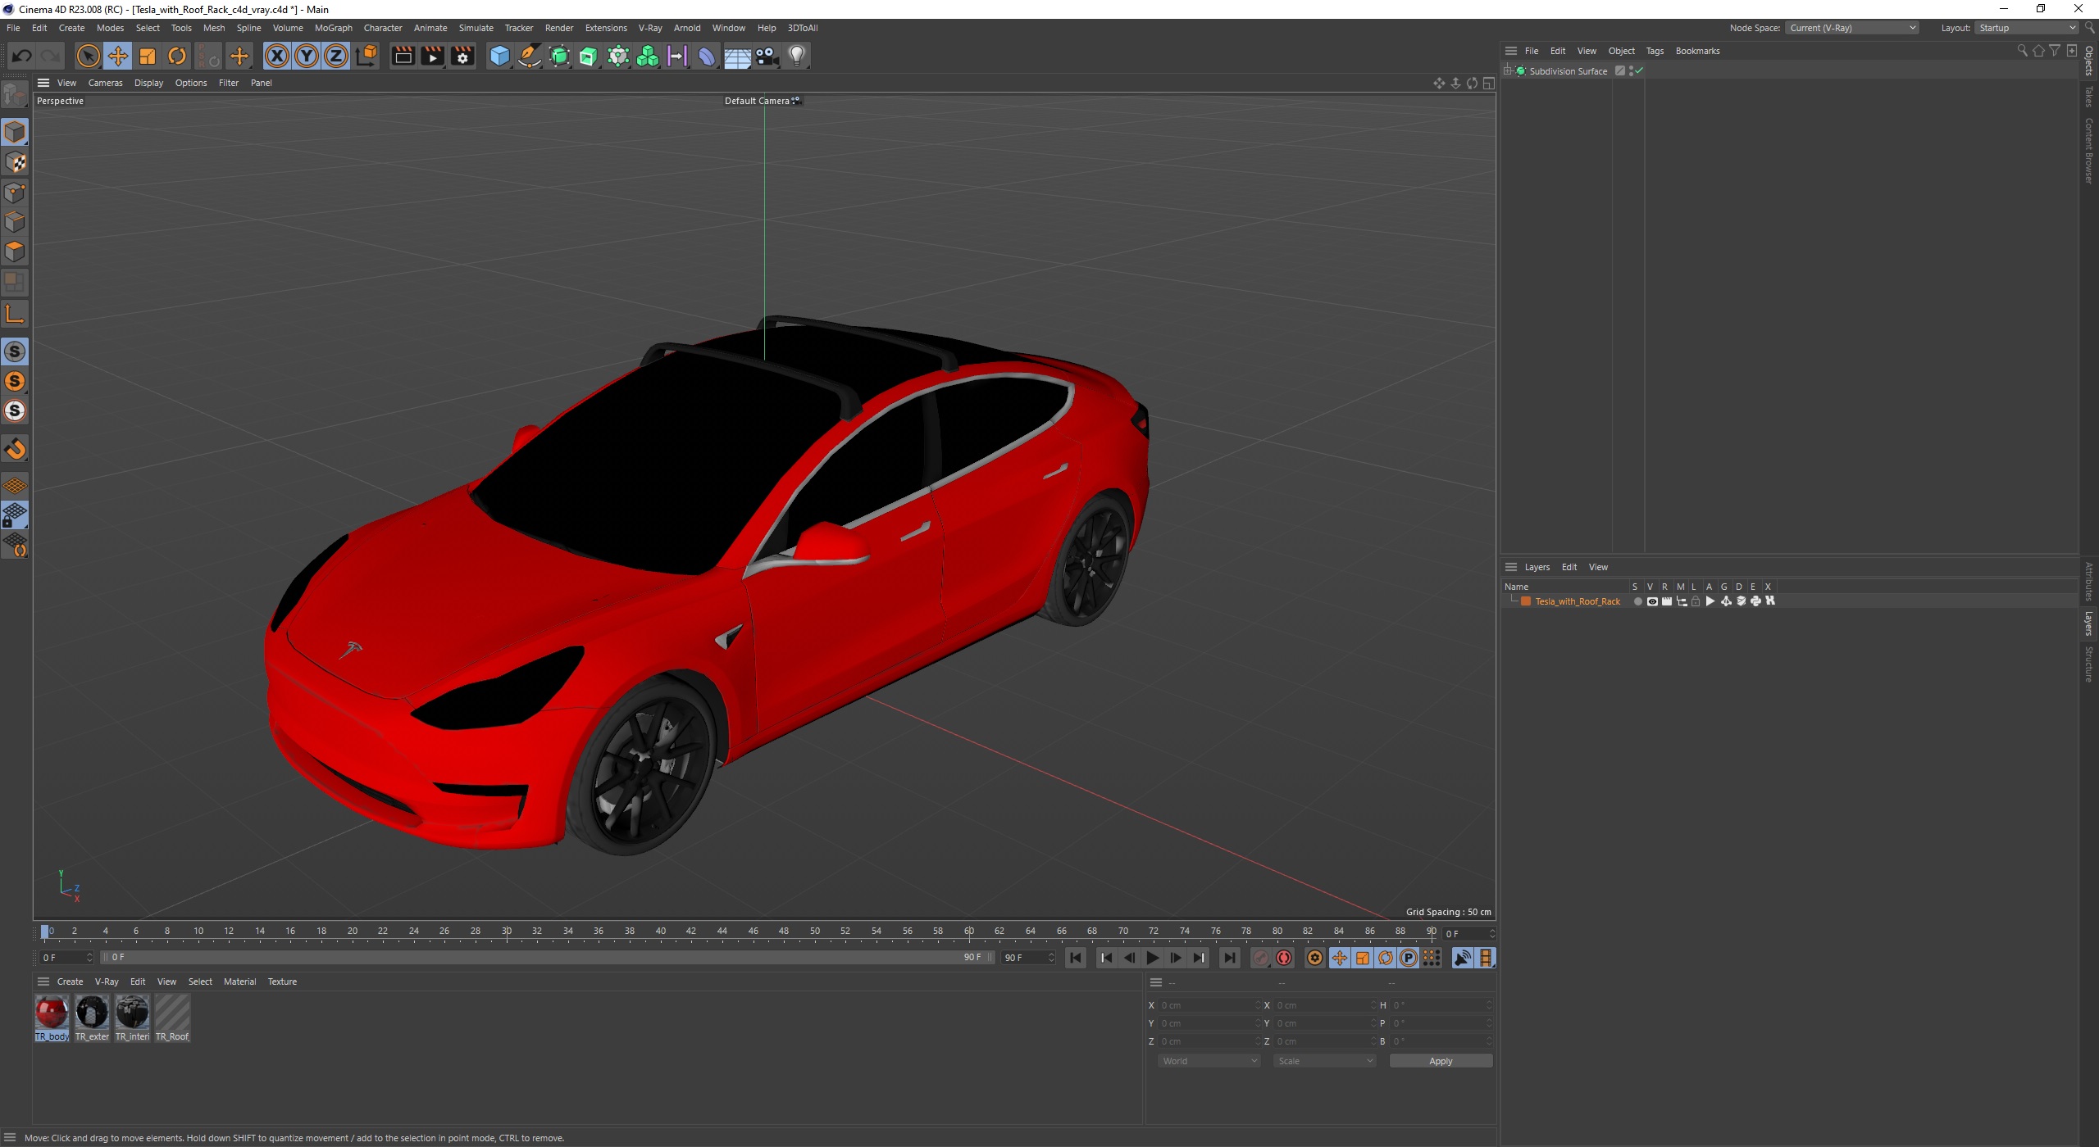Viewport: 2099px width, 1147px height.
Task: Open the Mesh menu
Action: [x=214, y=28]
